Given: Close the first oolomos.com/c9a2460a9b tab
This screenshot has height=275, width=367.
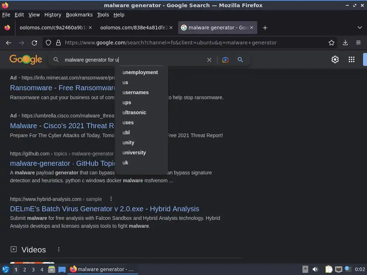Looking at the screenshot, I should 90,28.
